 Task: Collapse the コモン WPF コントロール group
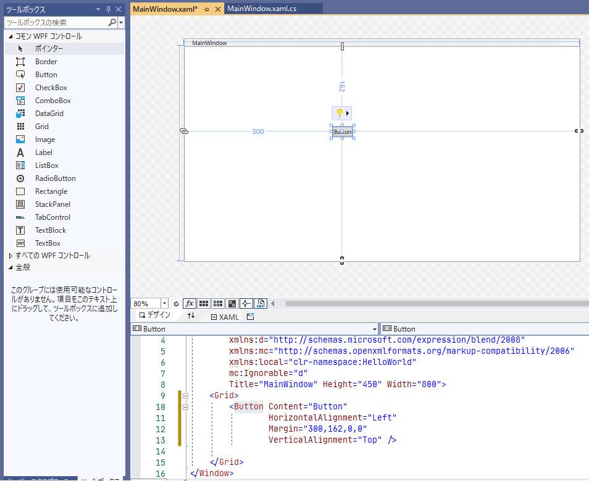(10, 35)
